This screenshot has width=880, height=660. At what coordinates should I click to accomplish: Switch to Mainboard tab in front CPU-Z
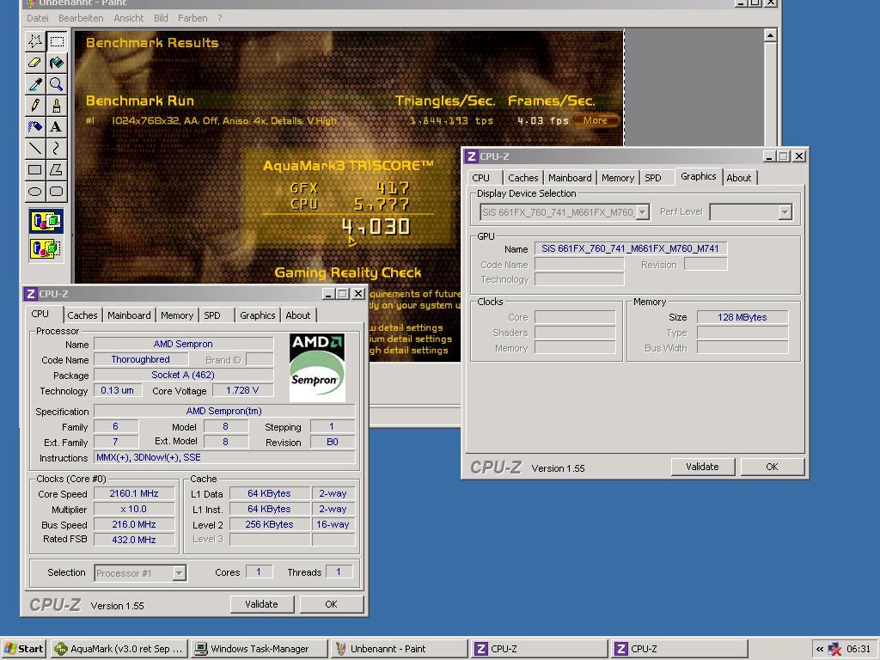(x=129, y=315)
